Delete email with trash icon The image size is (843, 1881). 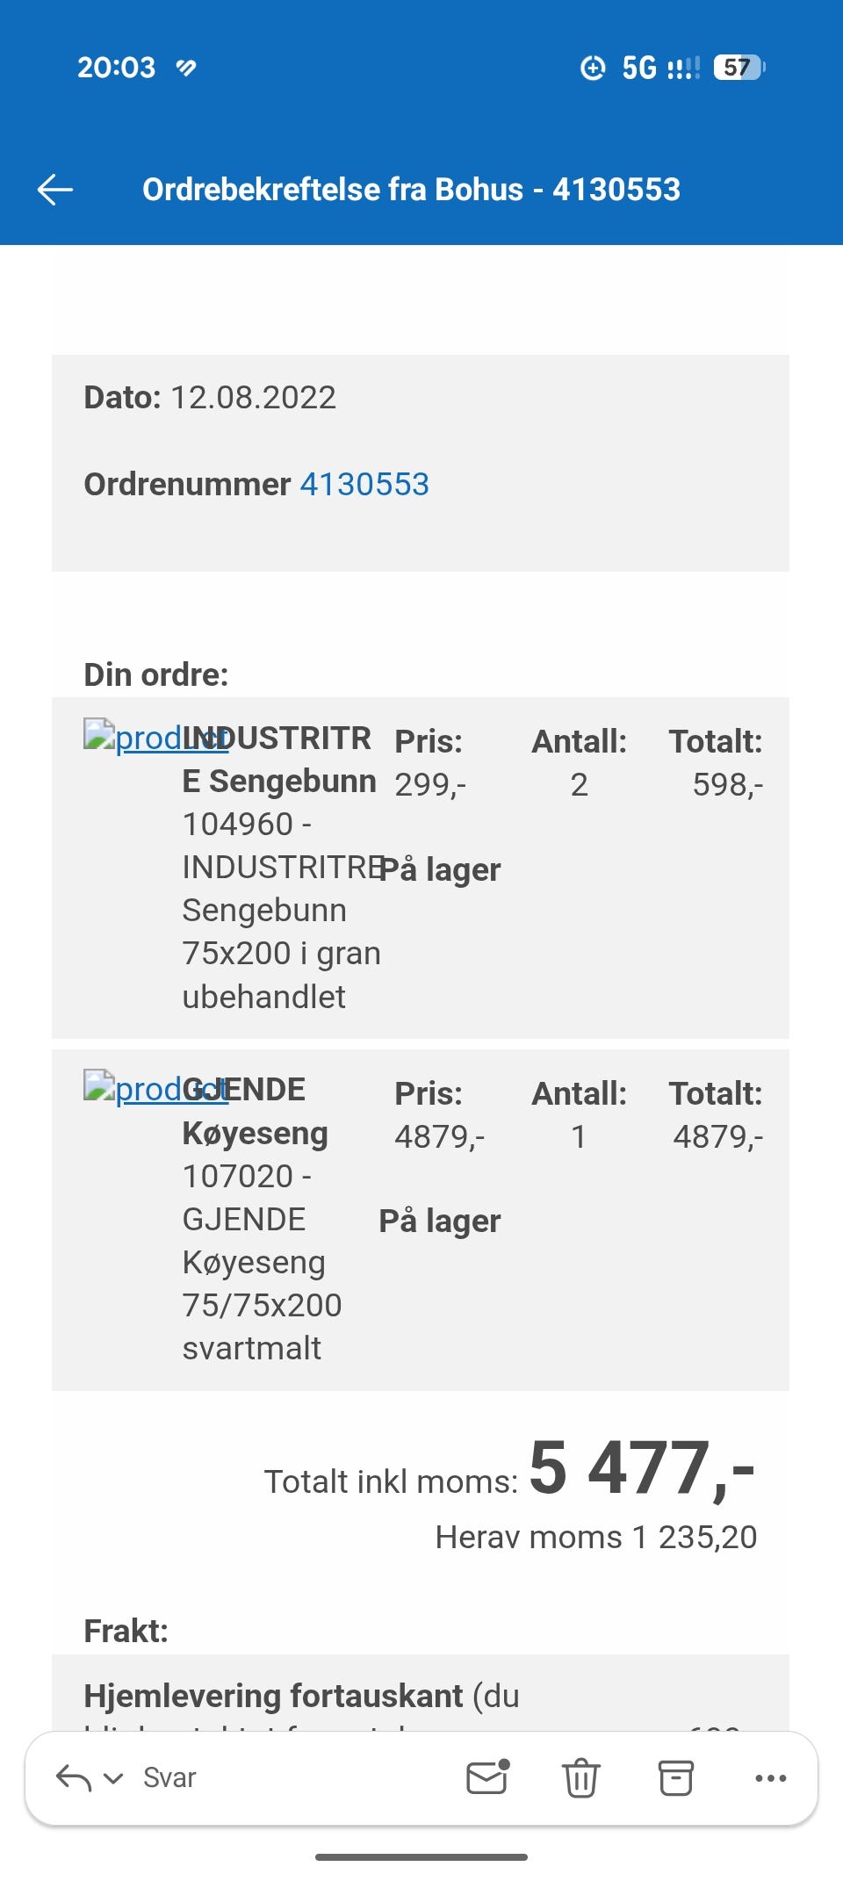(x=580, y=1778)
